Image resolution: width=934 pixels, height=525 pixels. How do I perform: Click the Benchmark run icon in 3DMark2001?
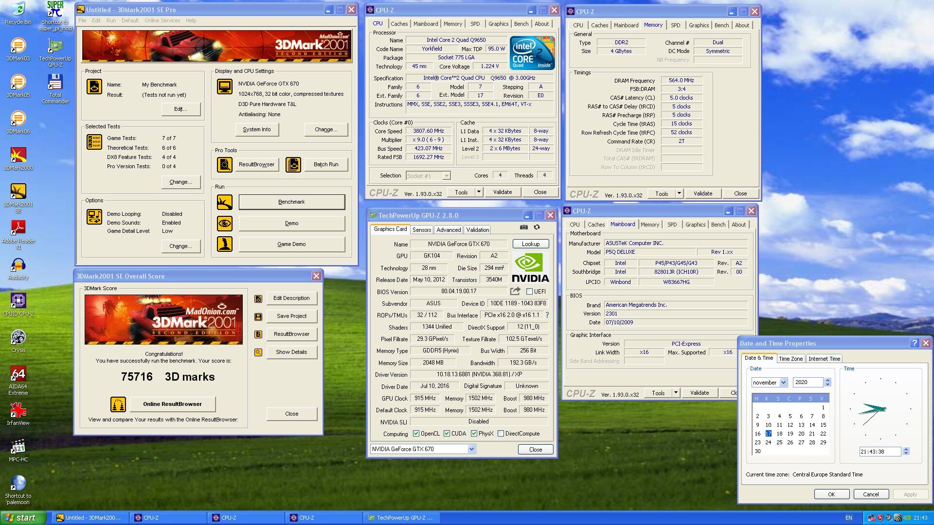(224, 202)
